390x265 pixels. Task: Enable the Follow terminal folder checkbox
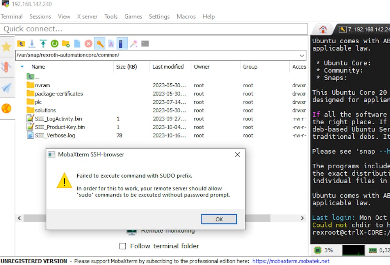[123, 246]
